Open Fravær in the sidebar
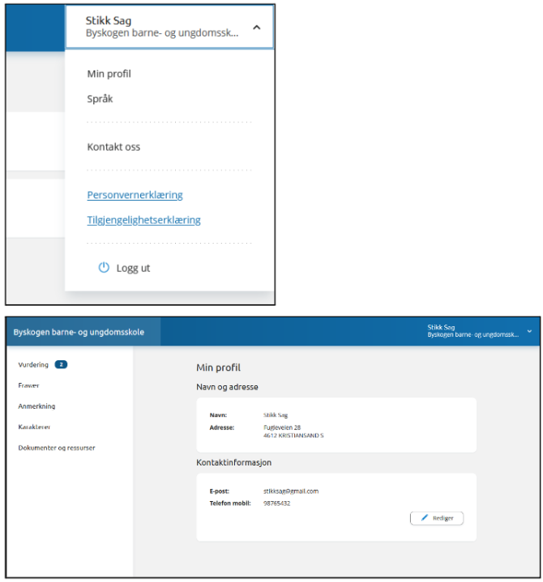The height and width of the screenshot is (582, 543). point(28,386)
